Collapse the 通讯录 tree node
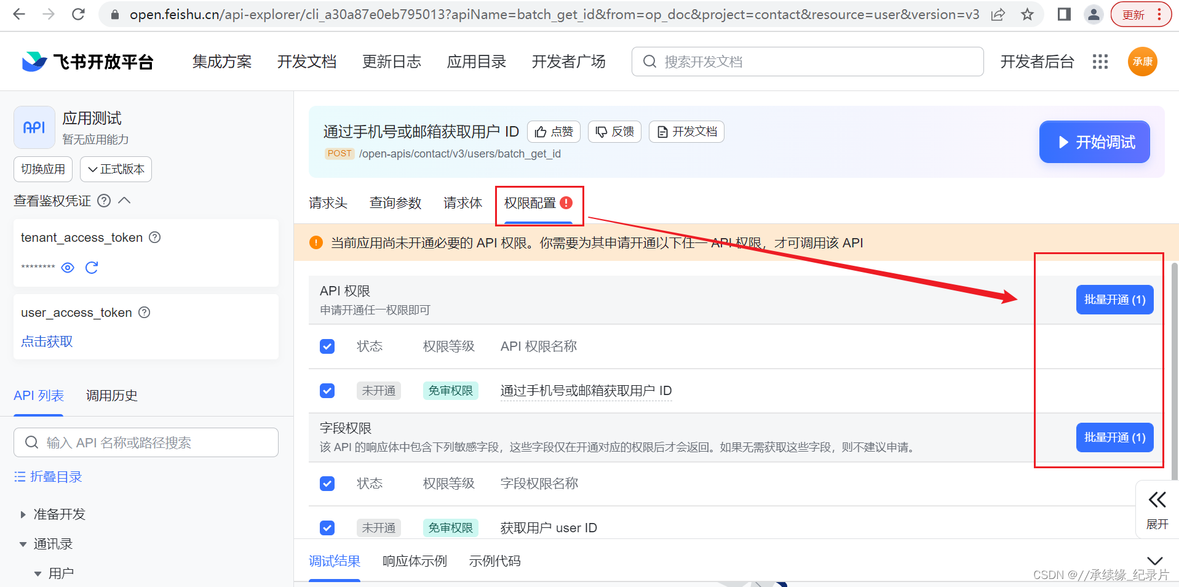This screenshot has width=1179, height=587. point(23,544)
